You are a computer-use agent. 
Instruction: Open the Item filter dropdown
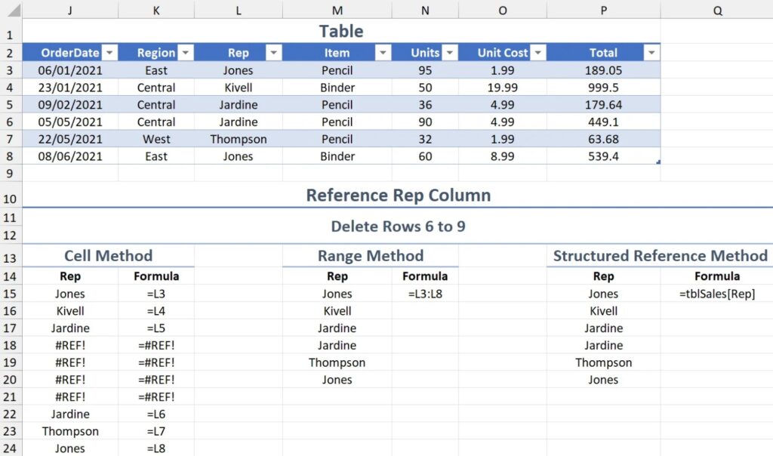tap(383, 52)
